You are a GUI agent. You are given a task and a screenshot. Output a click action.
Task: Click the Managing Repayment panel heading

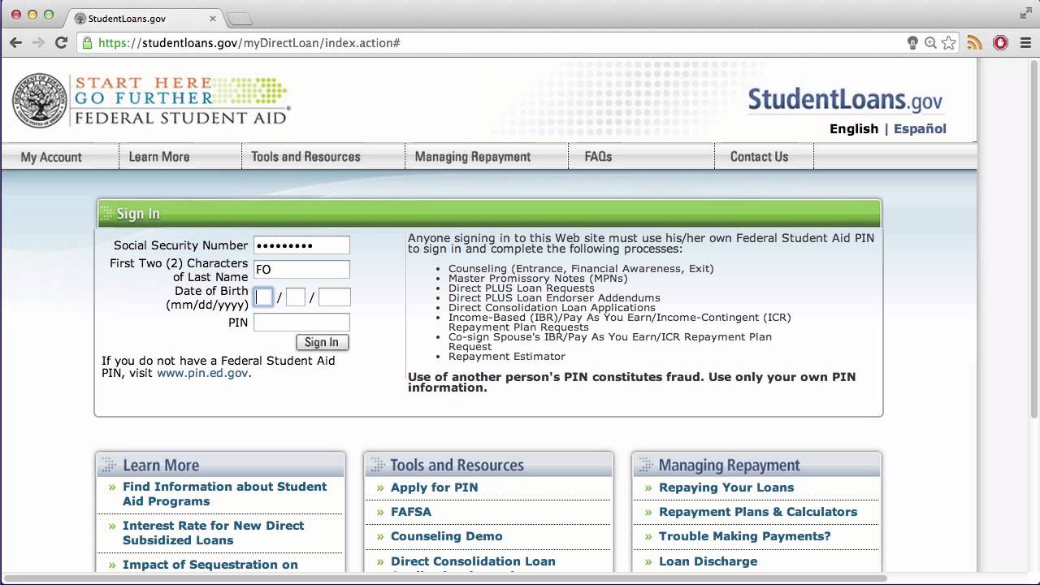pyautogui.click(x=756, y=465)
